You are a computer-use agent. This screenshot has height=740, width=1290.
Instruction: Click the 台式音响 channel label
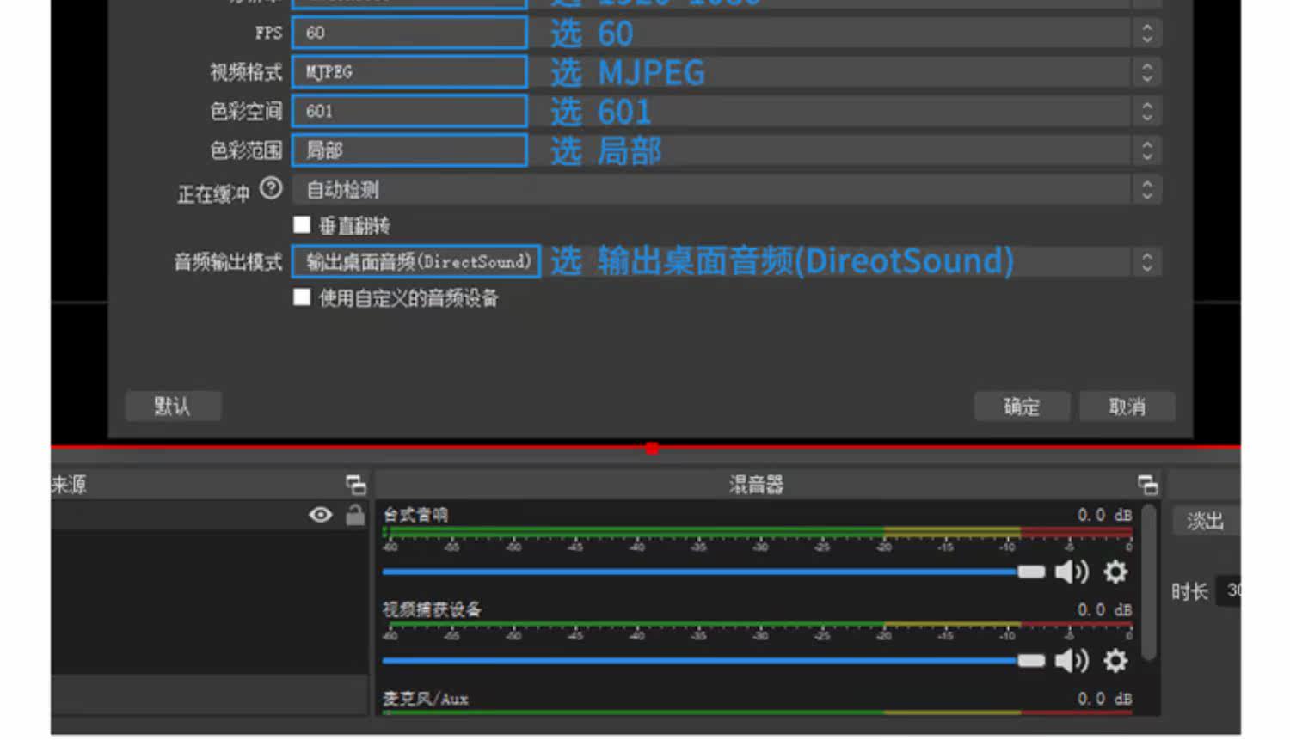coord(415,515)
